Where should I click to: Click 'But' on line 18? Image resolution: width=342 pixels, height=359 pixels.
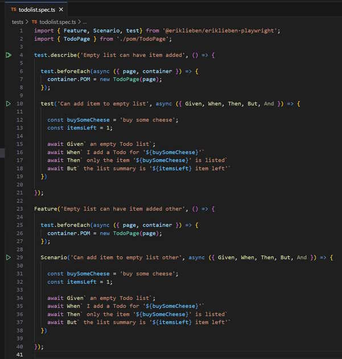click(72, 169)
